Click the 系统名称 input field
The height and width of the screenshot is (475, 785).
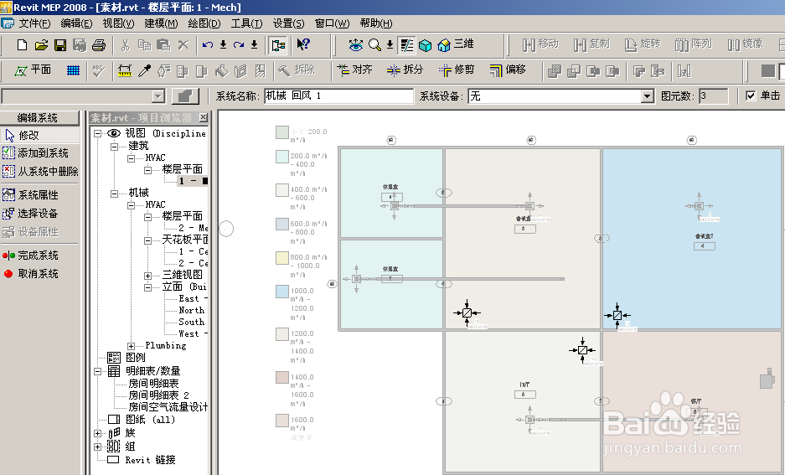[339, 96]
